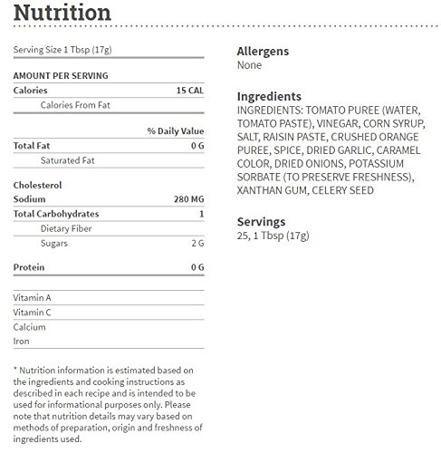Click the 15 CAL value
The height and width of the screenshot is (453, 441).
point(190,91)
